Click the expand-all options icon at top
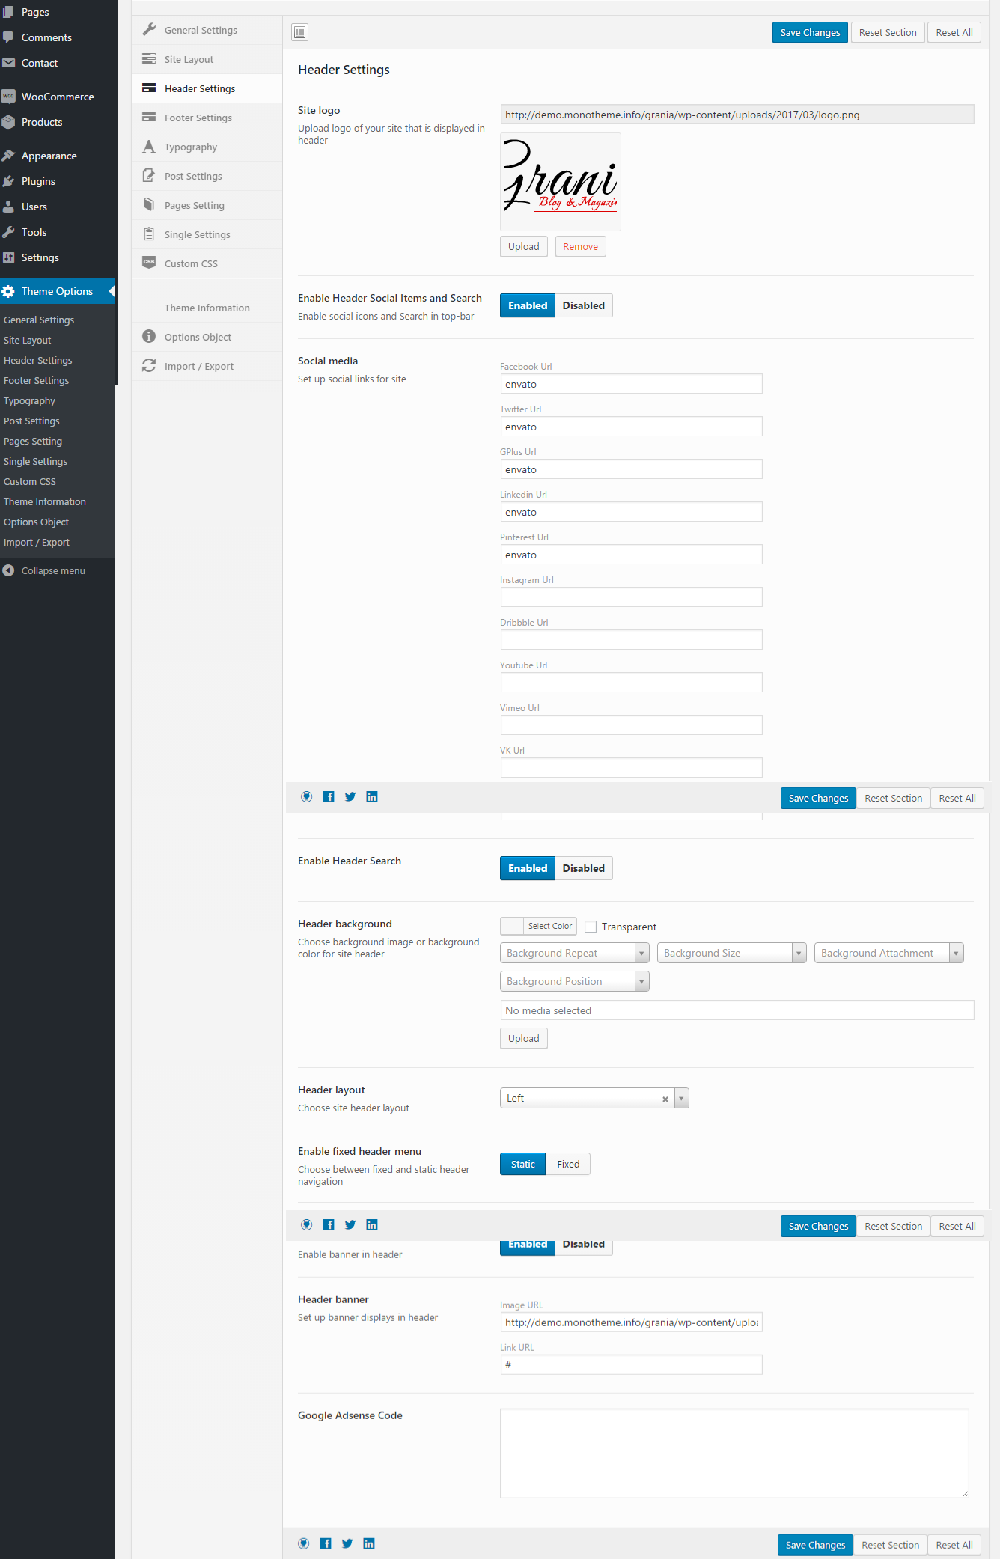Viewport: 1000px width, 1559px height. [299, 32]
